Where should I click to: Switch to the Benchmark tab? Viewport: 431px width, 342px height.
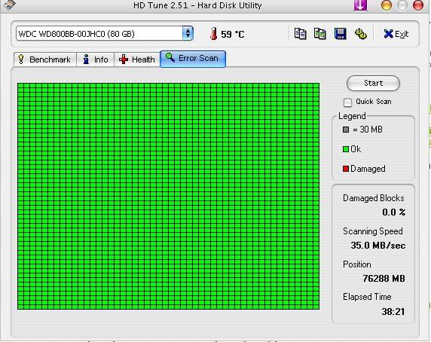(45, 60)
